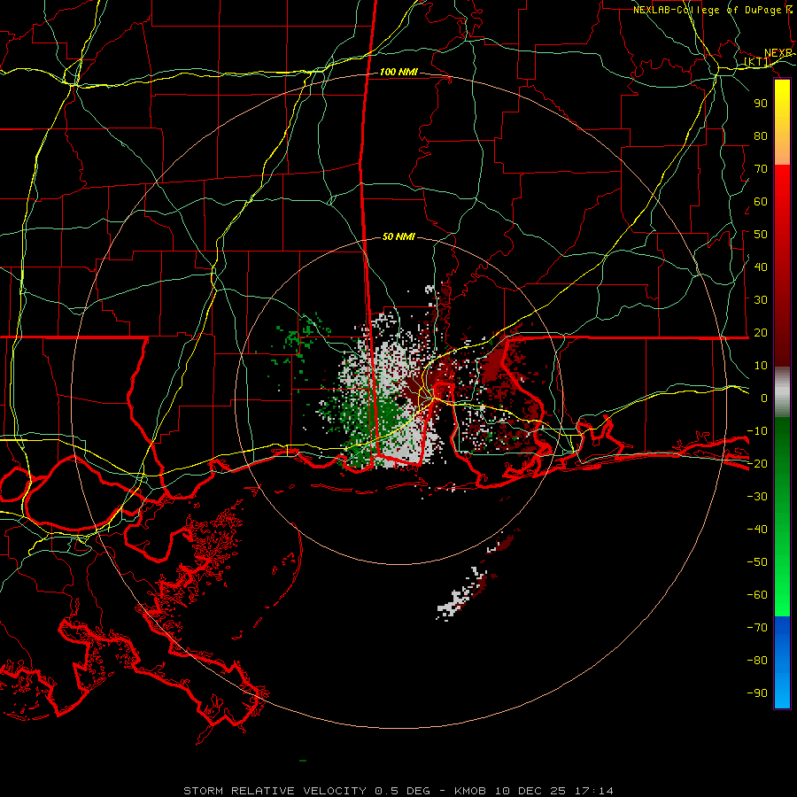Select the -20 value on the velocity scale
Image resolution: width=797 pixels, height=797 pixels.
pyautogui.click(x=757, y=463)
